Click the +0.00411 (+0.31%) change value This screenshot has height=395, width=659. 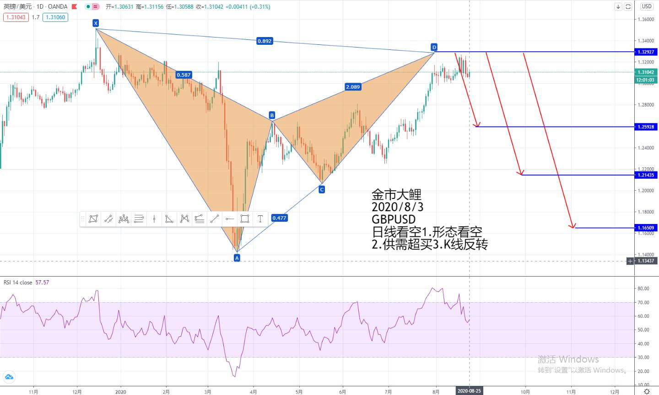click(248, 7)
